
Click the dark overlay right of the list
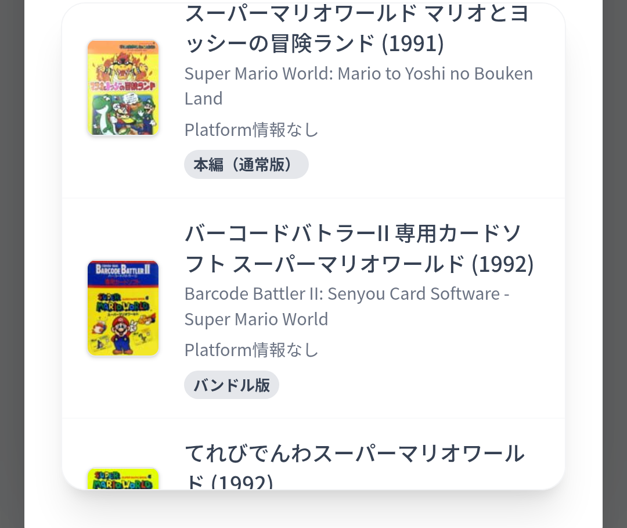pos(615,261)
